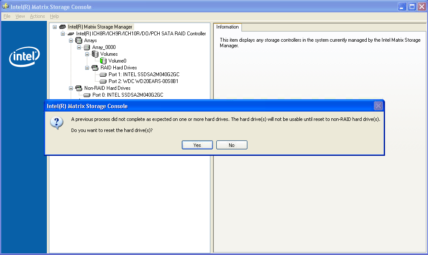The width and height of the screenshot is (428, 255).
Task: Select Port 2: WDC WD20EARS-00S8B1
Action: coord(143,81)
